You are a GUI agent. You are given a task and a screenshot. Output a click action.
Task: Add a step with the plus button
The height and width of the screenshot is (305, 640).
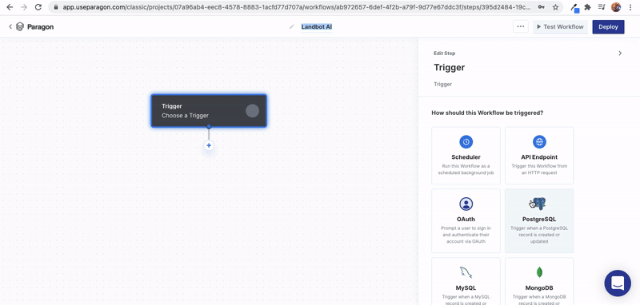(209, 145)
